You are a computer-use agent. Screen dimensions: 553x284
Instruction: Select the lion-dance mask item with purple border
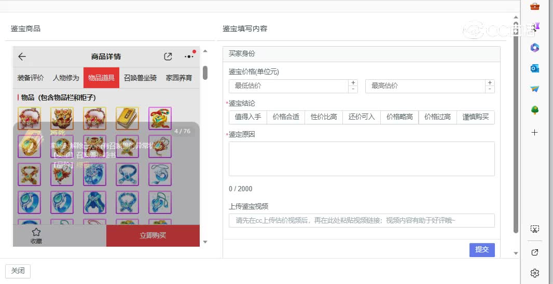(160, 119)
